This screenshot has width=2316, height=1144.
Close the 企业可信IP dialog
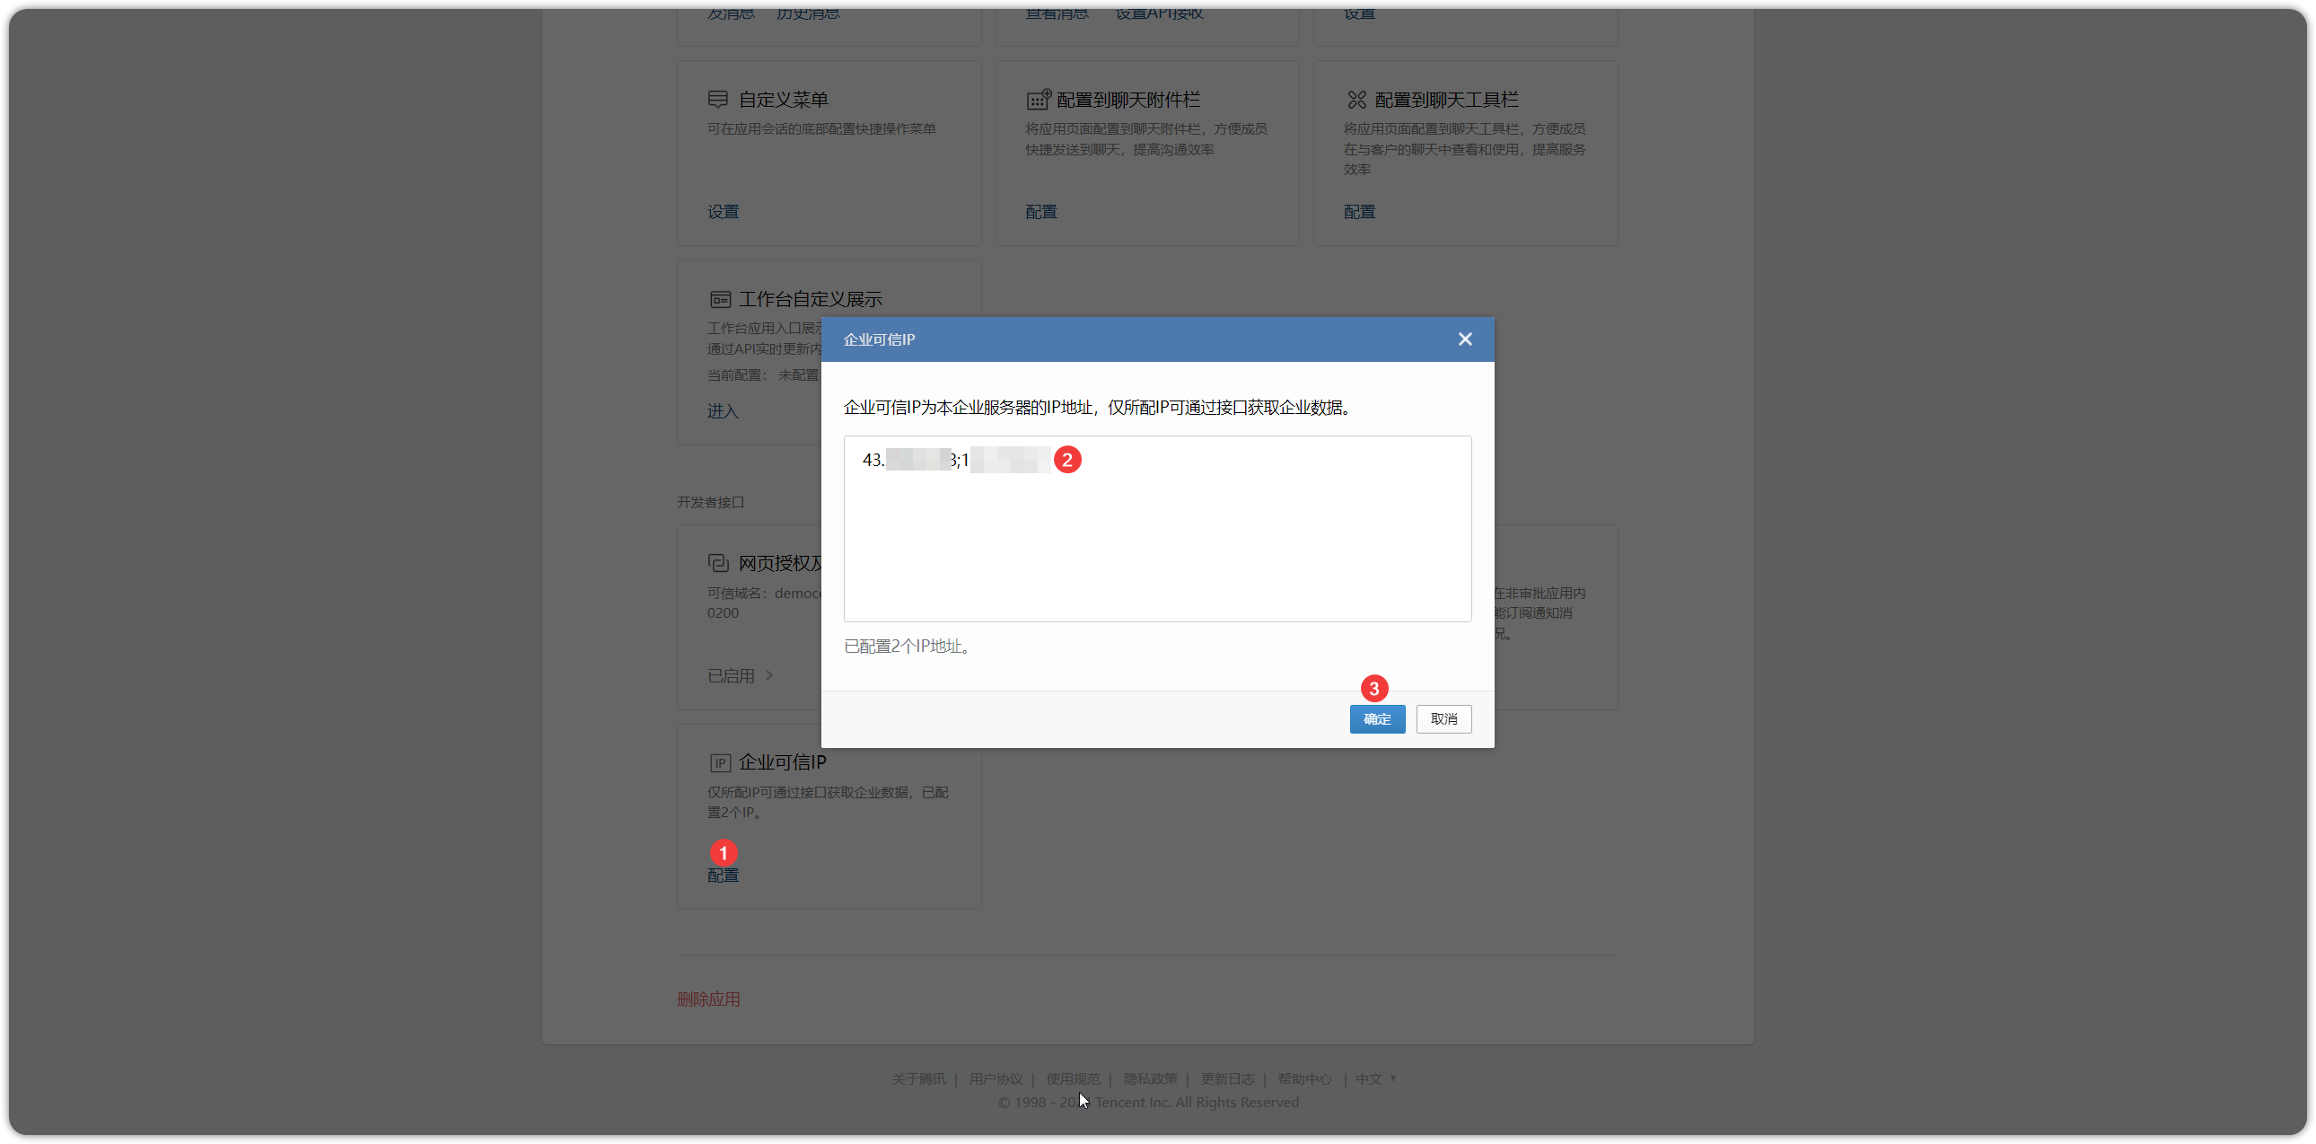click(x=1465, y=339)
